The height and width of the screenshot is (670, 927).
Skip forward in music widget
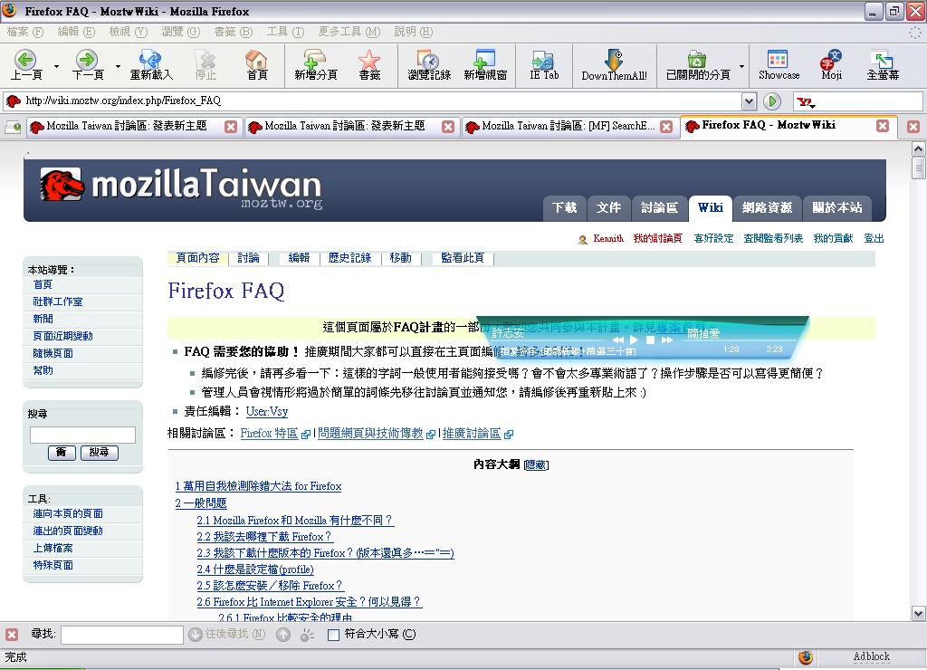[x=666, y=340]
